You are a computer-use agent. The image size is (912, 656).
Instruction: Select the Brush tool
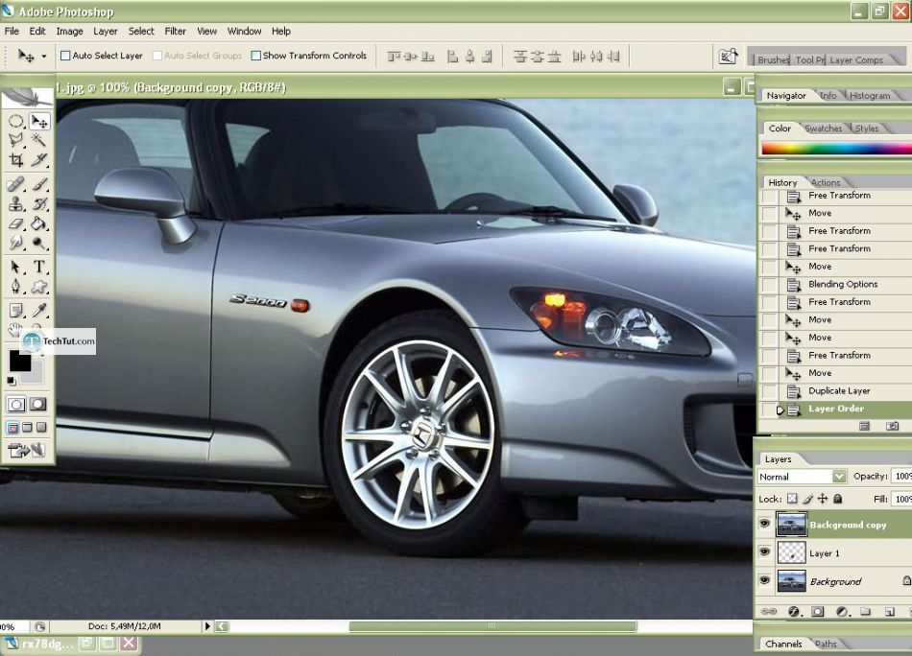click(39, 185)
